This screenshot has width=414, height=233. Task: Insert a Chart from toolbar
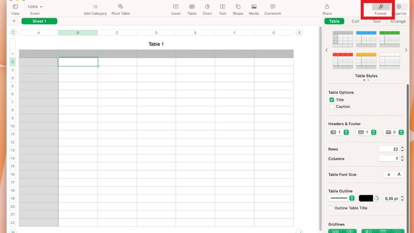208,9
